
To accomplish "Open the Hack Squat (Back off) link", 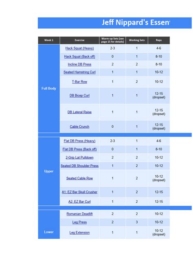I will click(79, 57).
